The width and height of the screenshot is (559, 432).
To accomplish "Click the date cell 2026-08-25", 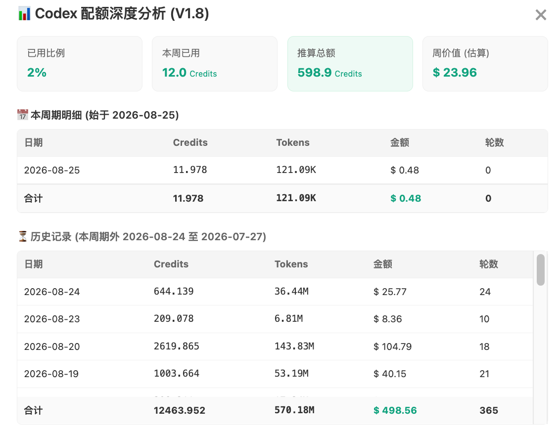I will pos(52,170).
